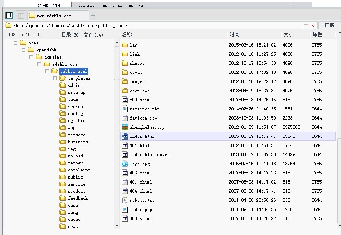341x235 pixels.
Task: Click the law folder icon in file list
Action: coord(124,45)
